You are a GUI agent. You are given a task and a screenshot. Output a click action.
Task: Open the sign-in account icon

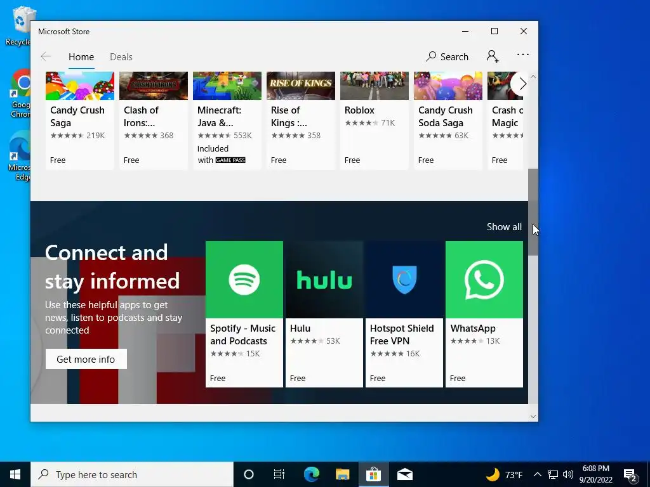coord(493,56)
